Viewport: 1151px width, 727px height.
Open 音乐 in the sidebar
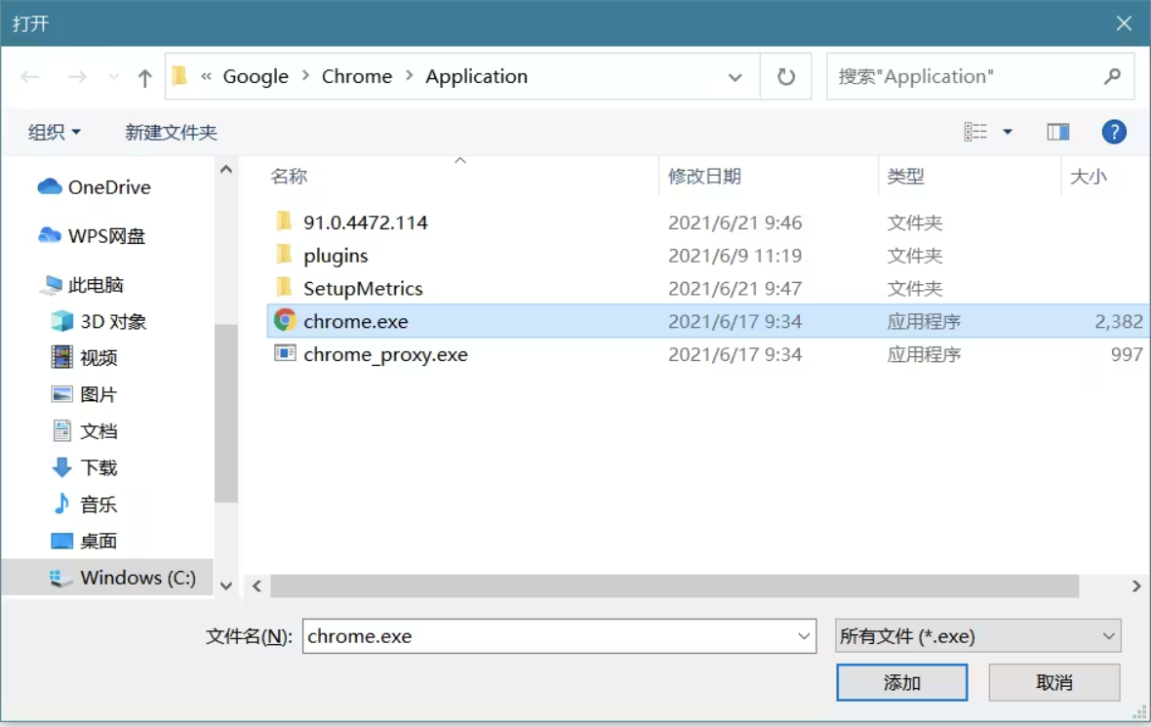[85, 505]
